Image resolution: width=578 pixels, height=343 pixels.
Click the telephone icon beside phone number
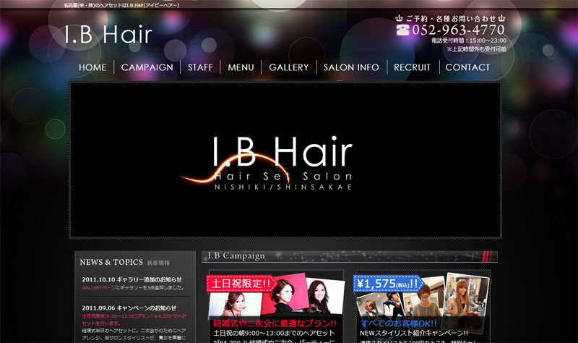(x=403, y=30)
